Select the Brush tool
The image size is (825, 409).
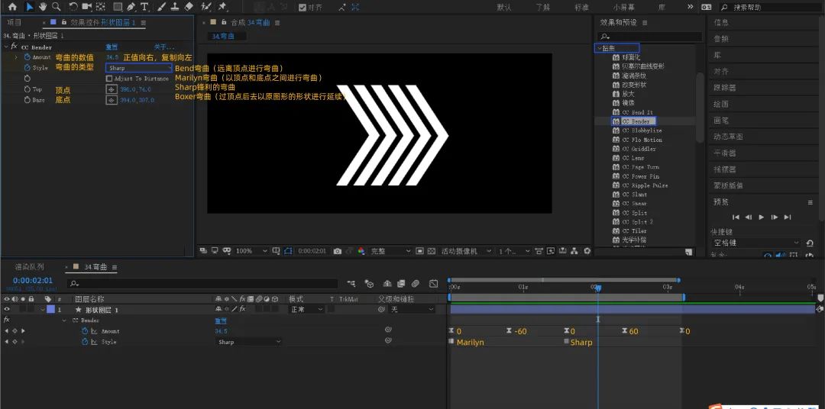point(162,7)
